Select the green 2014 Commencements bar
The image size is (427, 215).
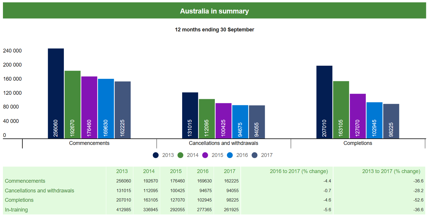(x=72, y=104)
